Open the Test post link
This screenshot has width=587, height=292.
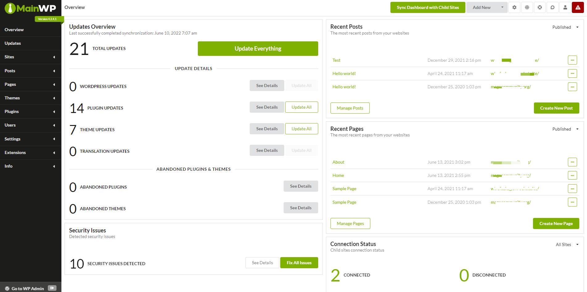(x=336, y=60)
